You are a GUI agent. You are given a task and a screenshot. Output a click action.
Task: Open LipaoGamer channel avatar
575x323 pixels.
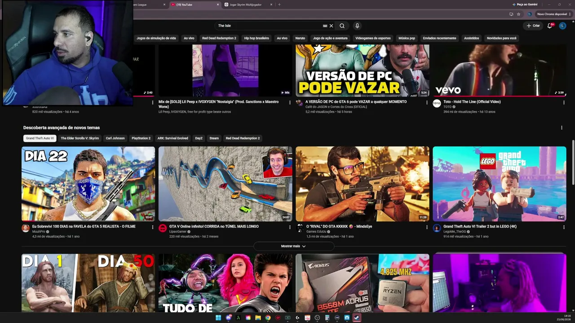[163, 228]
